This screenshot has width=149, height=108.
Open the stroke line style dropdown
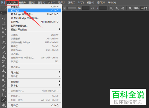coord(72,8)
